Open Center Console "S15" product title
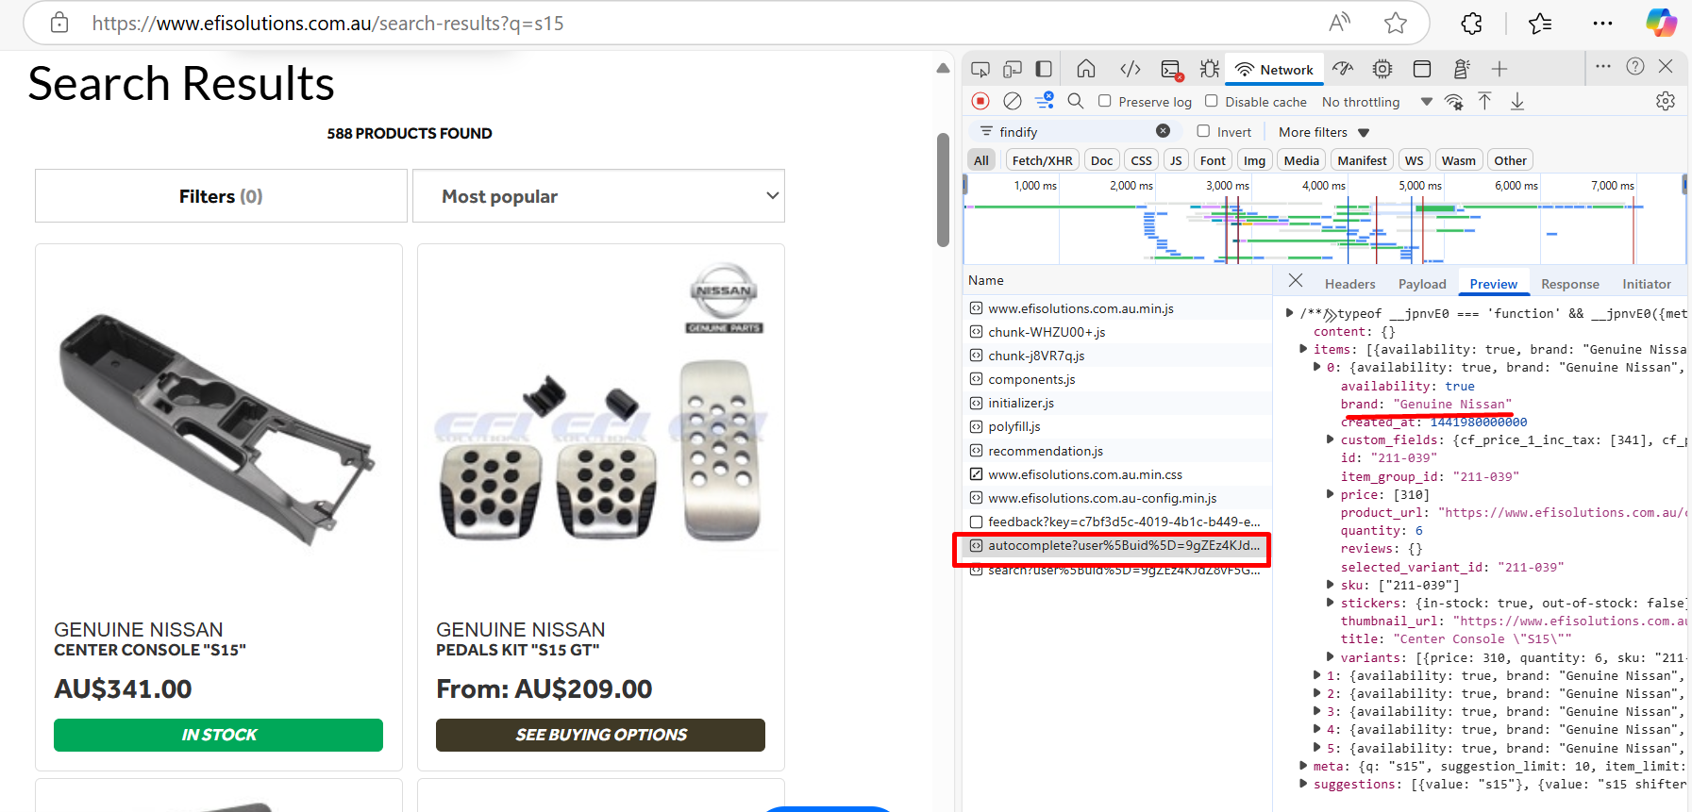The width and height of the screenshot is (1692, 812). [150, 650]
